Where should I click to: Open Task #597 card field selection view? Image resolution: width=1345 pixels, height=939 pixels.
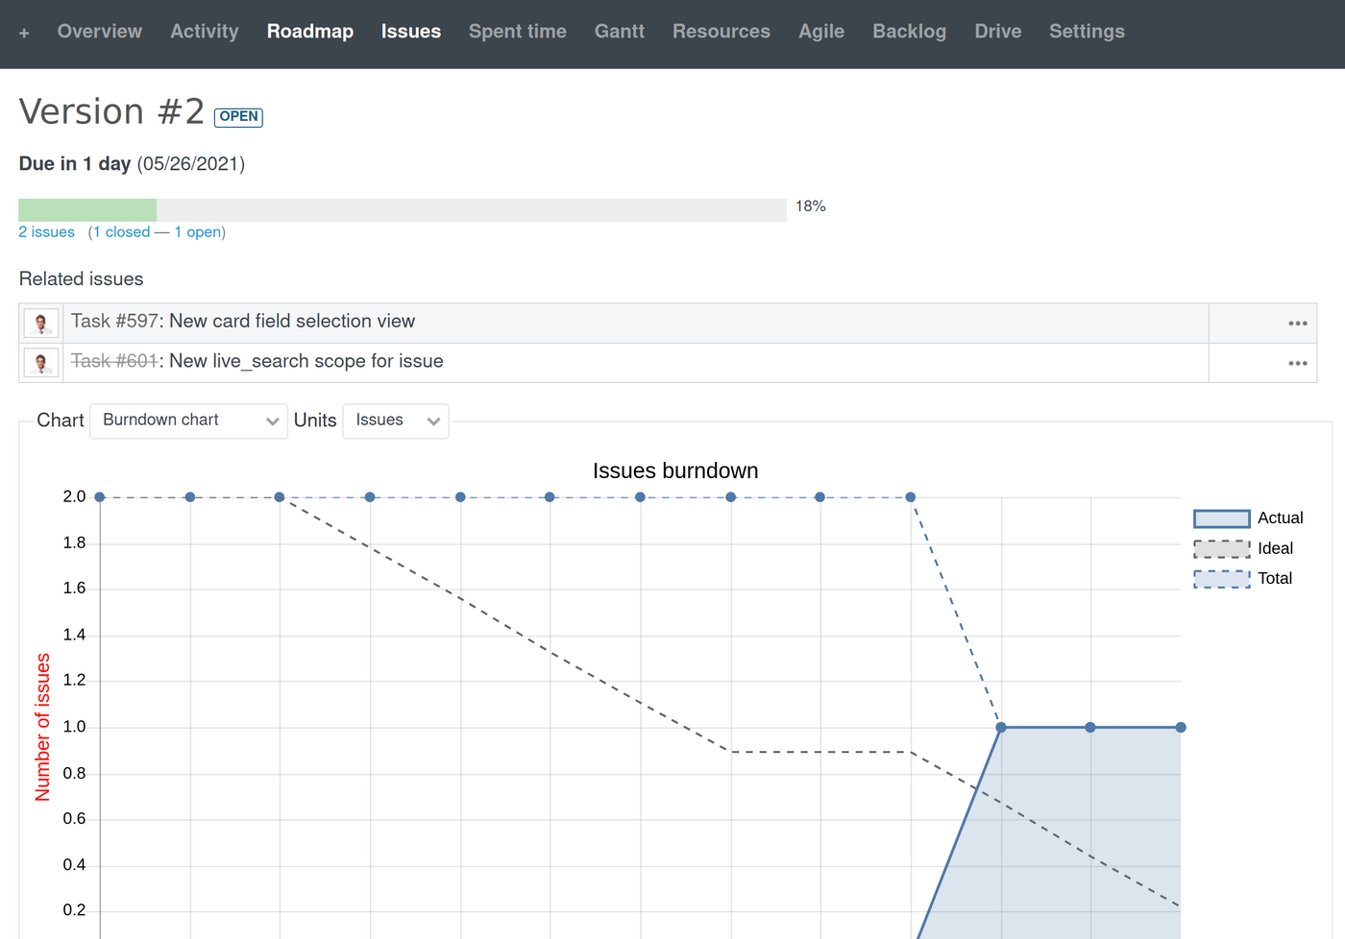[x=291, y=321]
